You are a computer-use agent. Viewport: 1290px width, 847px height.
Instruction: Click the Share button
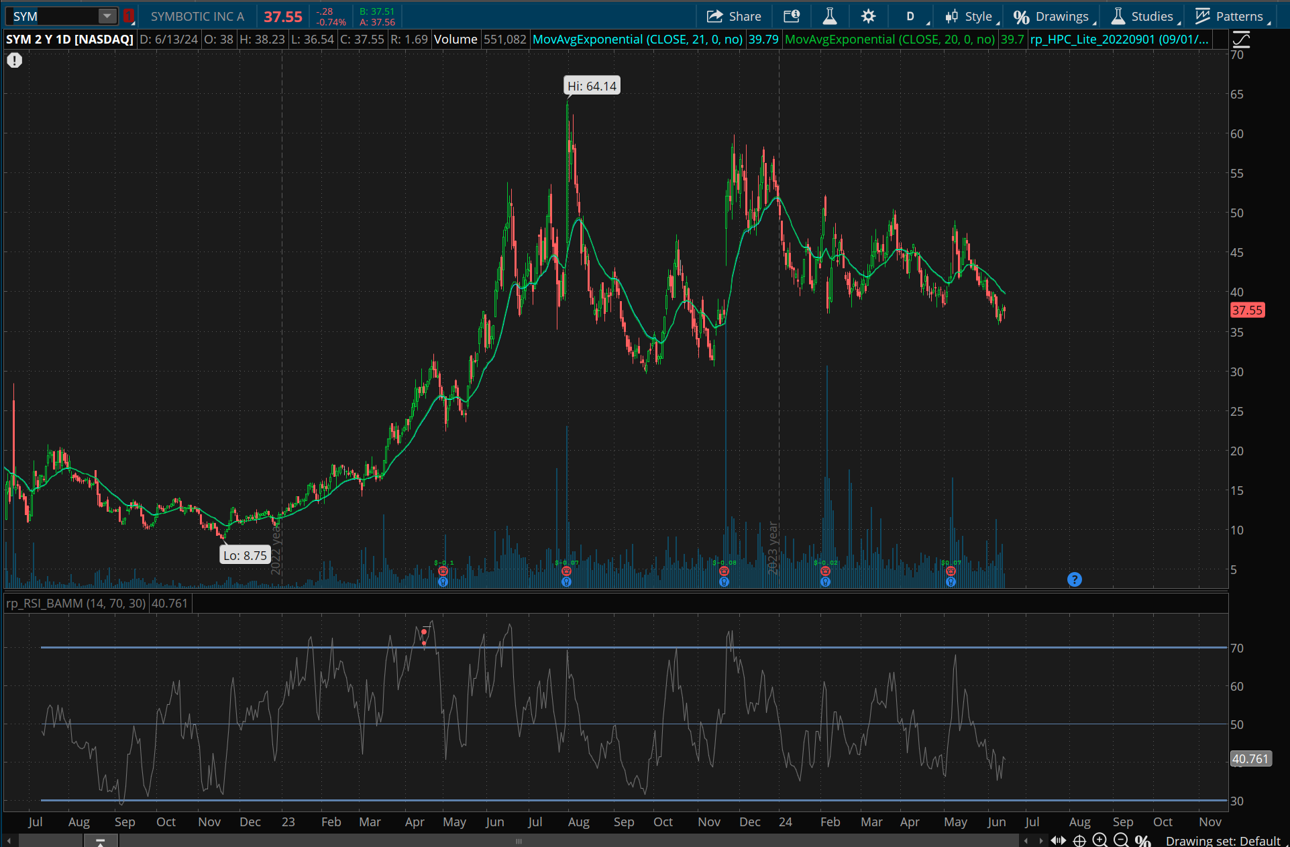[735, 16]
